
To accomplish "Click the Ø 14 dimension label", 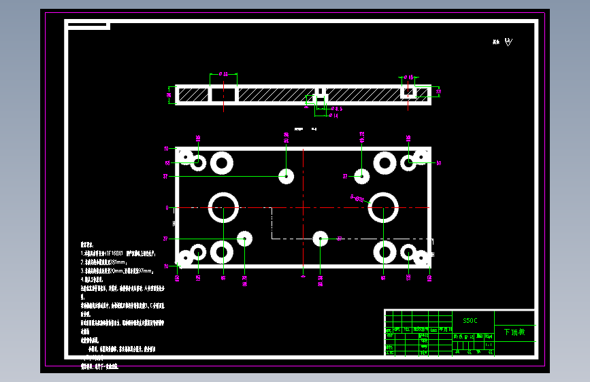I will [333, 116].
